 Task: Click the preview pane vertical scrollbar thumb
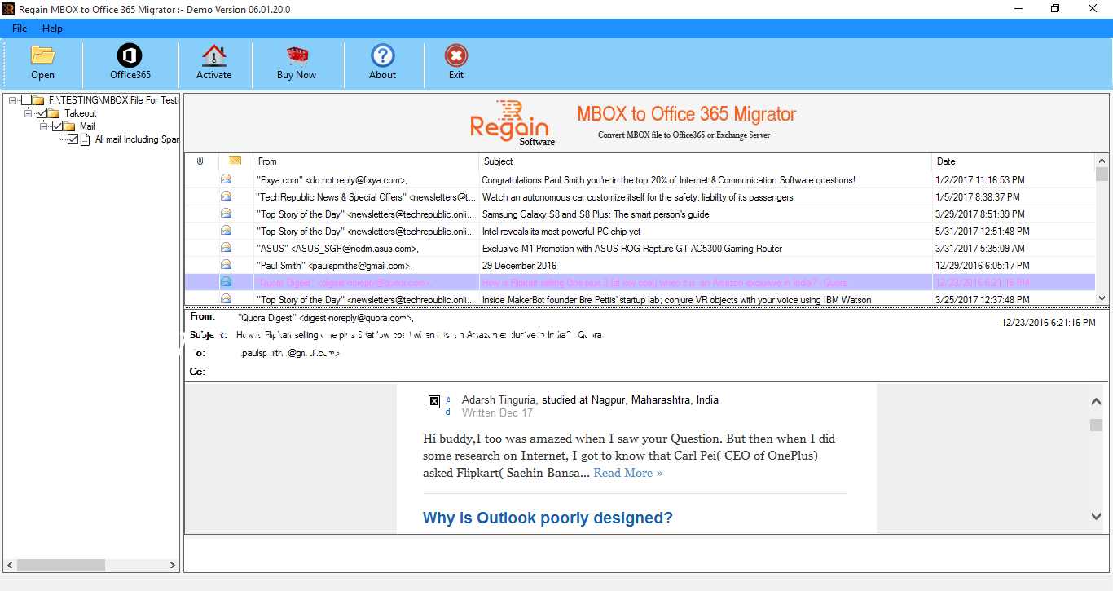pos(1097,426)
